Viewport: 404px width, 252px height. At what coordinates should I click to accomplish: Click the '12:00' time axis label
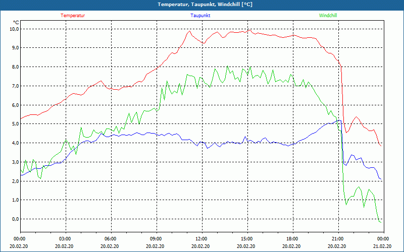coord(200,239)
